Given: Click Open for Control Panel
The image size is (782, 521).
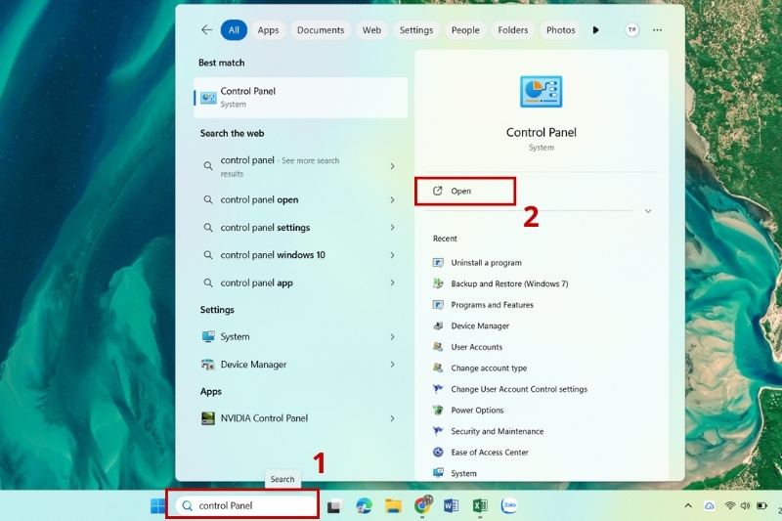Looking at the screenshot, I should point(465,191).
